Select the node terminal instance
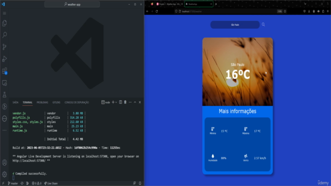Screen dimensions: 331x186 coord(106,102)
